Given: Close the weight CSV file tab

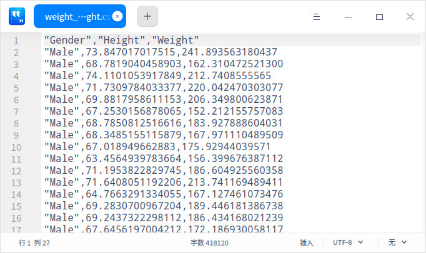Looking at the screenshot, I should [117, 17].
